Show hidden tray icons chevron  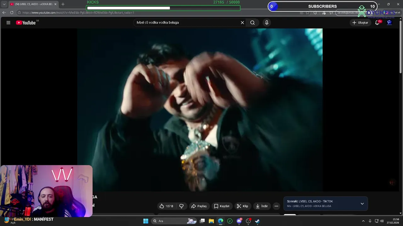[363, 221]
